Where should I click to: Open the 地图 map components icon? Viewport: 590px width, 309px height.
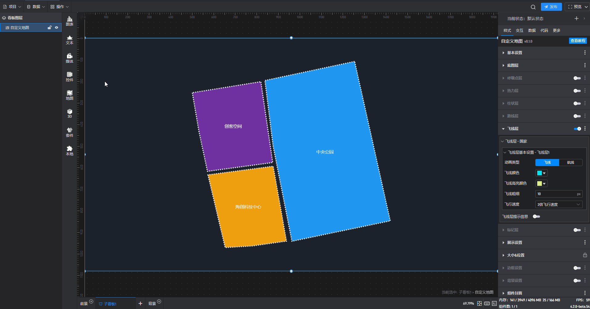click(69, 95)
